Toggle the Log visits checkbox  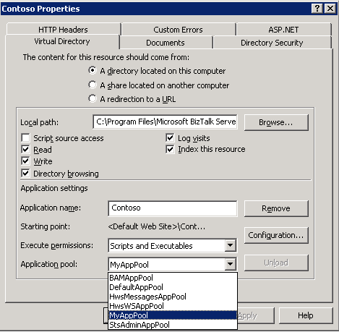(x=170, y=138)
